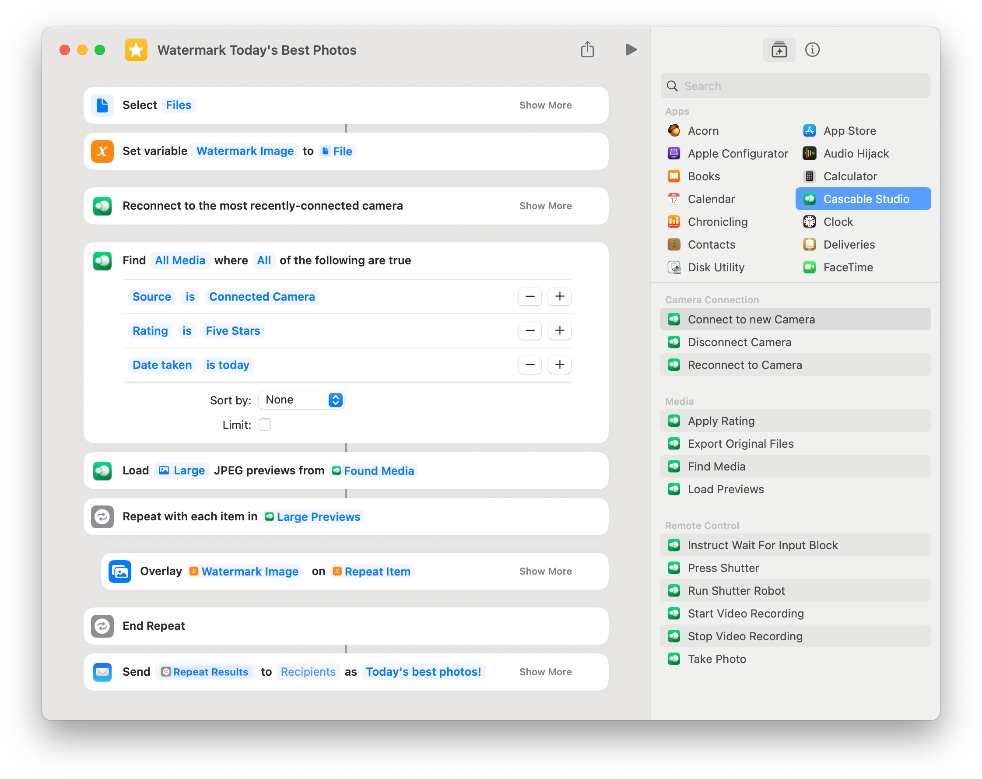This screenshot has width=982, height=779.
Task: Show More on Reconnect to camera action
Action: 545,206
